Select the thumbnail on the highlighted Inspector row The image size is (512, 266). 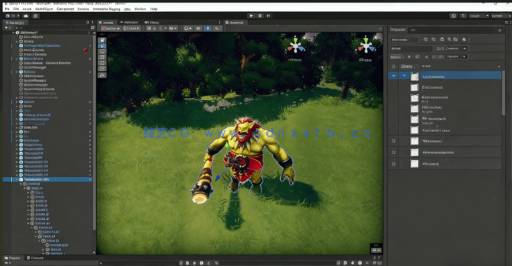pyautogui.click(x=415, y=76)
